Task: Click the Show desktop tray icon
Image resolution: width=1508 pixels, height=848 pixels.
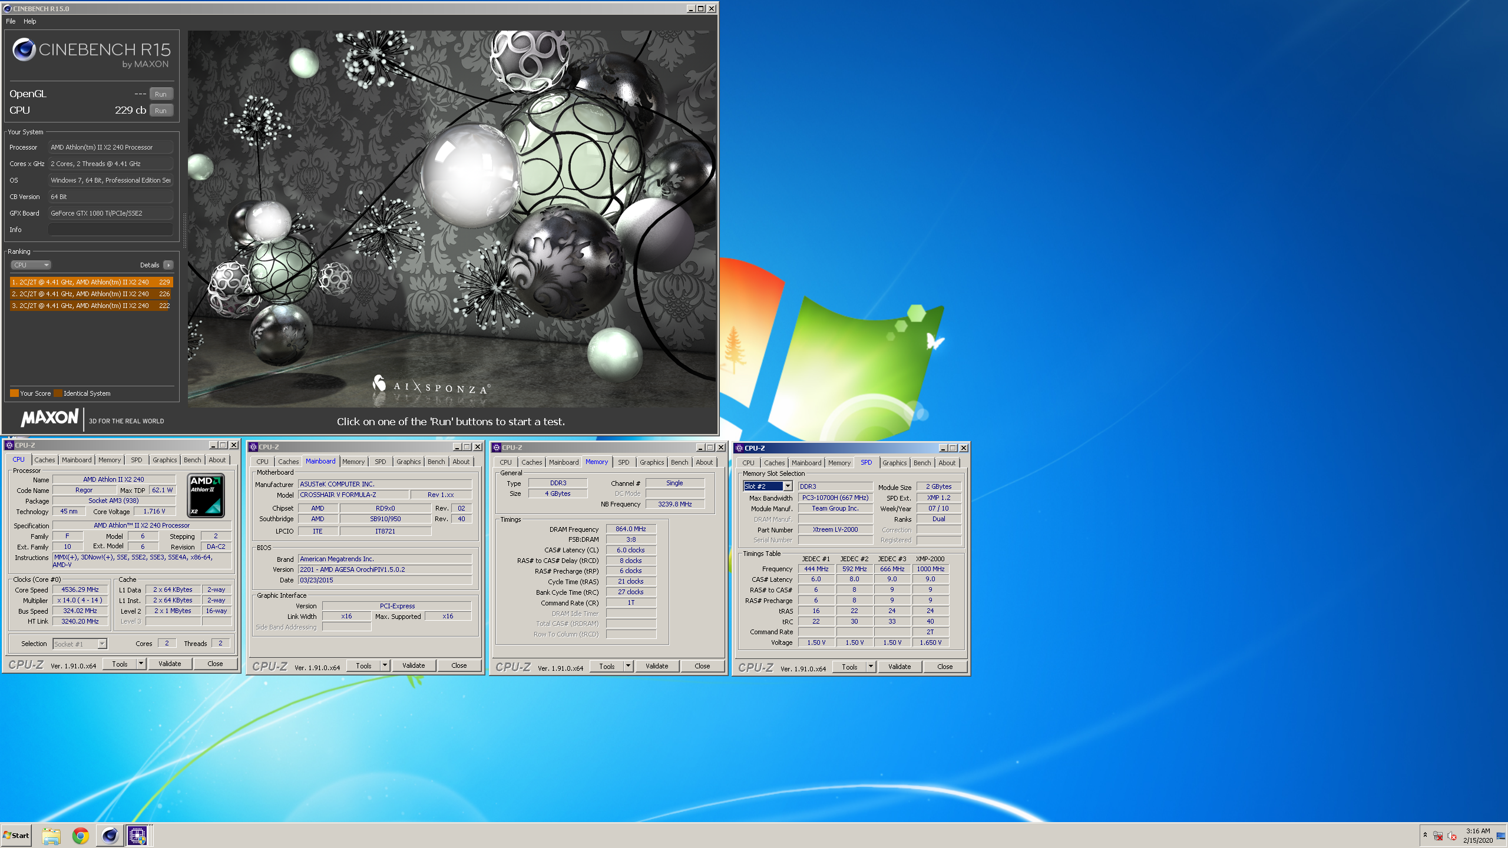Action: tap(1500, 836)
